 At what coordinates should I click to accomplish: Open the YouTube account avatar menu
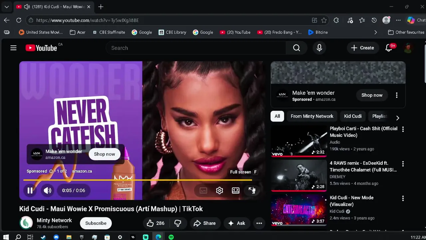click(408, 48)
